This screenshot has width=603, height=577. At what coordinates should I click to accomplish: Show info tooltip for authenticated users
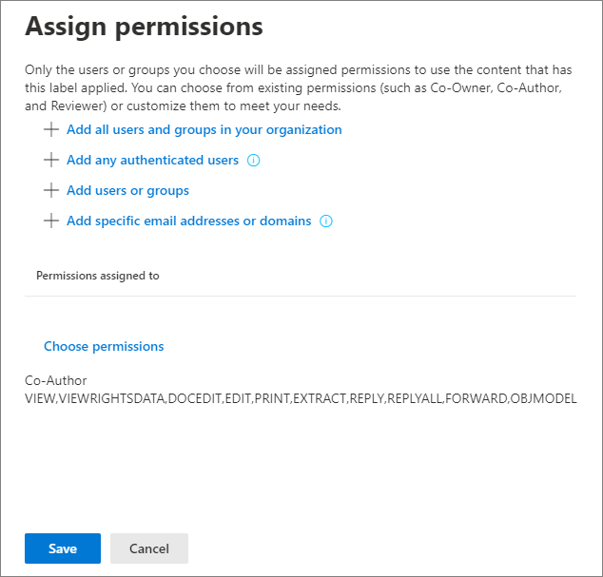coord(253,161)
